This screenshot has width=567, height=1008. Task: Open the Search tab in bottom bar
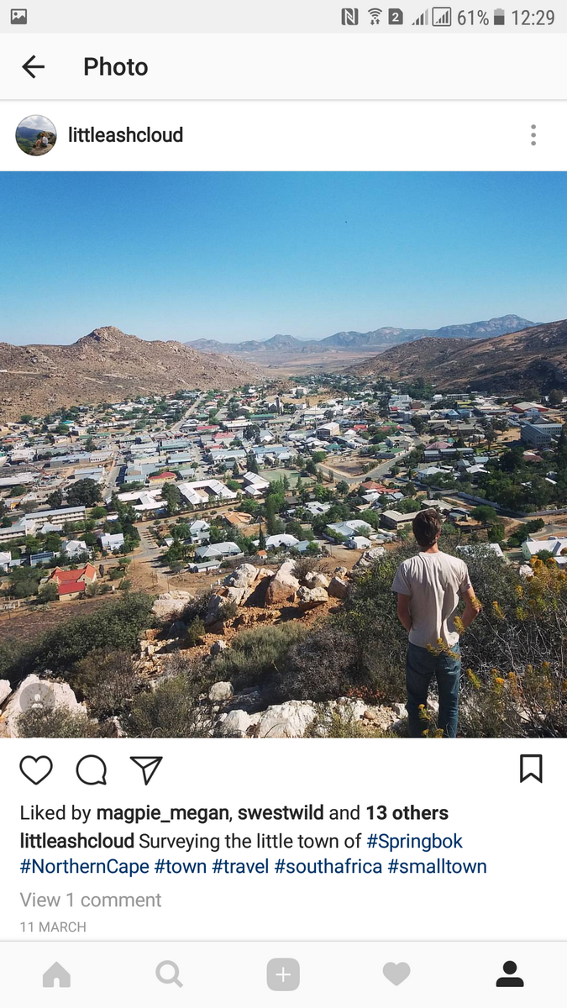pyautogui.click(x=170, y=974)
